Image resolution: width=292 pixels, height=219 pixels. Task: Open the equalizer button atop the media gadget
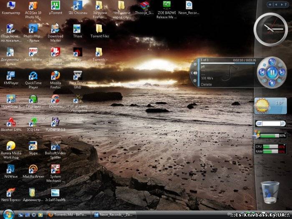pyautogui.click(x=272, y=61)
